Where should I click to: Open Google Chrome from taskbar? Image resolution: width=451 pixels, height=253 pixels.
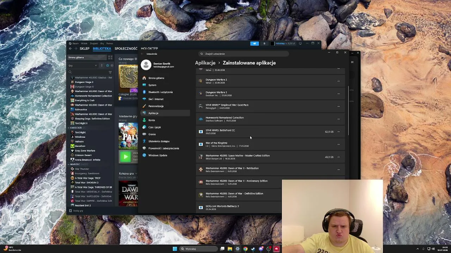pyautogui.click(x=245, y=249)
